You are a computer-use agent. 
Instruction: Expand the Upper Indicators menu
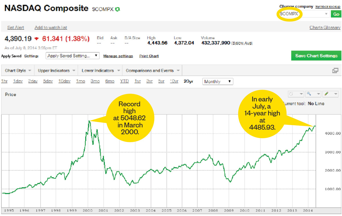point(56,70)
